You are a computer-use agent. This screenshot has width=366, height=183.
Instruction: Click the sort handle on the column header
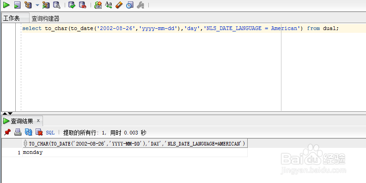coord(25,144)
